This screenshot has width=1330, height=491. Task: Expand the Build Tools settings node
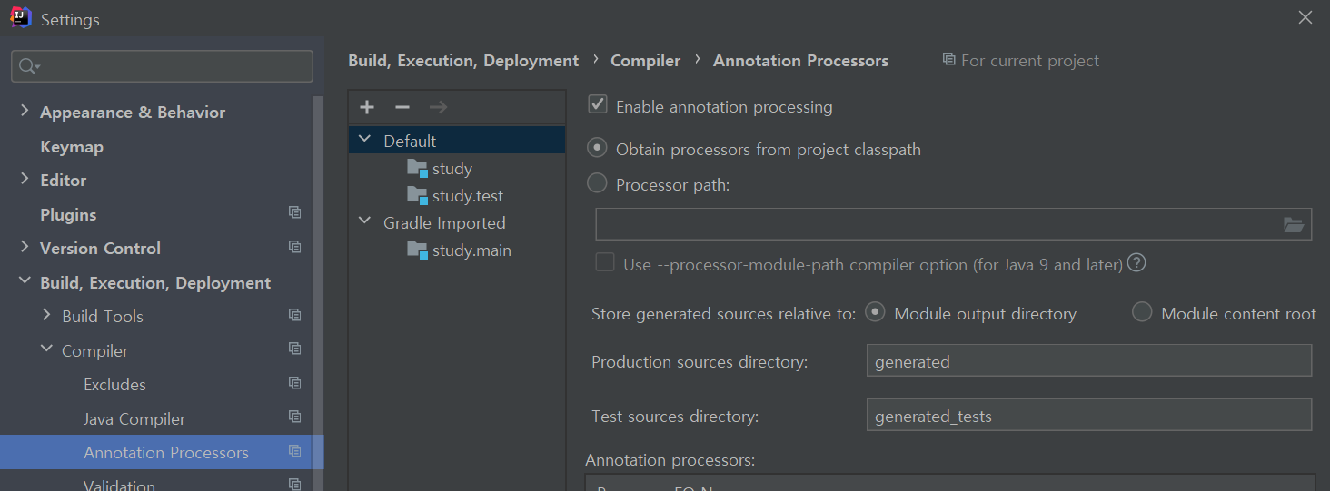[x=46, y=315]
